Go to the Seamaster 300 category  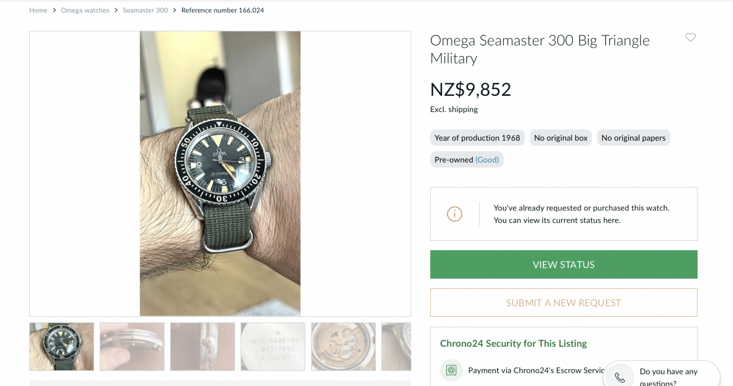(x=145, y=10)
